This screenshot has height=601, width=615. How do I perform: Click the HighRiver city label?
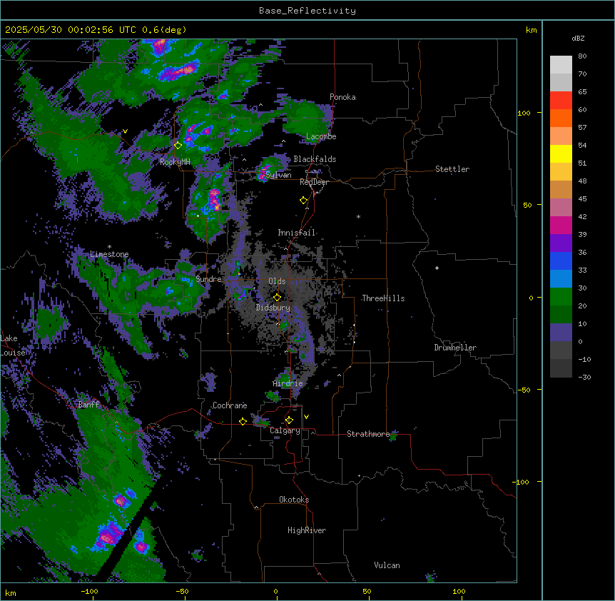pyautogui.click(x=307, y=530)
